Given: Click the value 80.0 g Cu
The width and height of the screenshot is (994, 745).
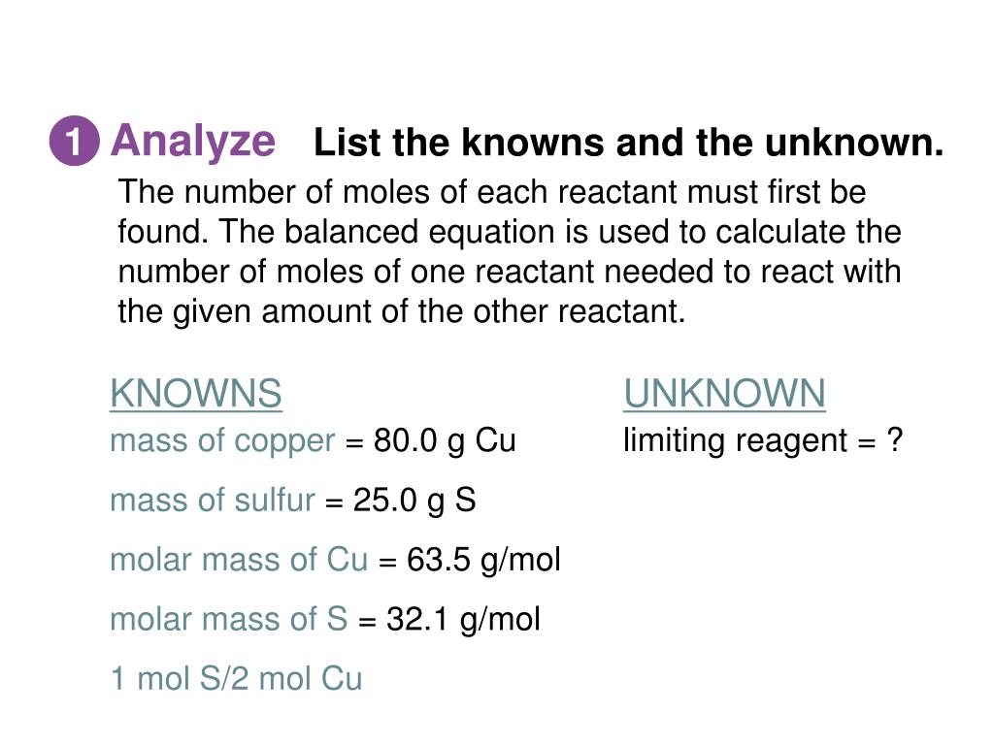Looking at the screenshot, I should point(445,441).
